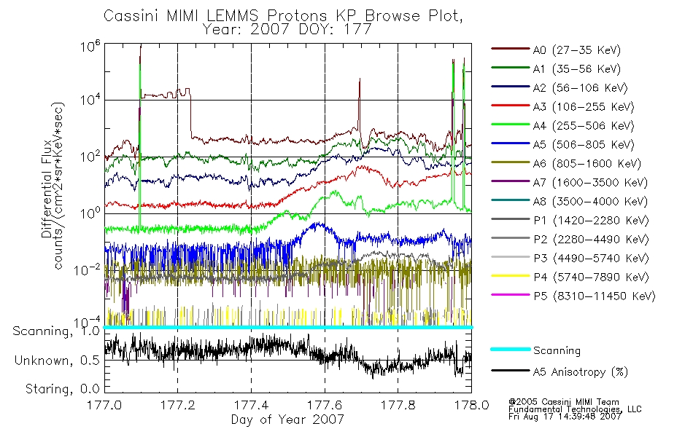Click the dark green A1 legend line
The image size is (693, 437).
click(x=510, y=68)
